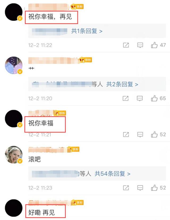This screenshot has width=170, height=220.
Task: Open the blonde woman avatar profile
Action: click(14, 155)
